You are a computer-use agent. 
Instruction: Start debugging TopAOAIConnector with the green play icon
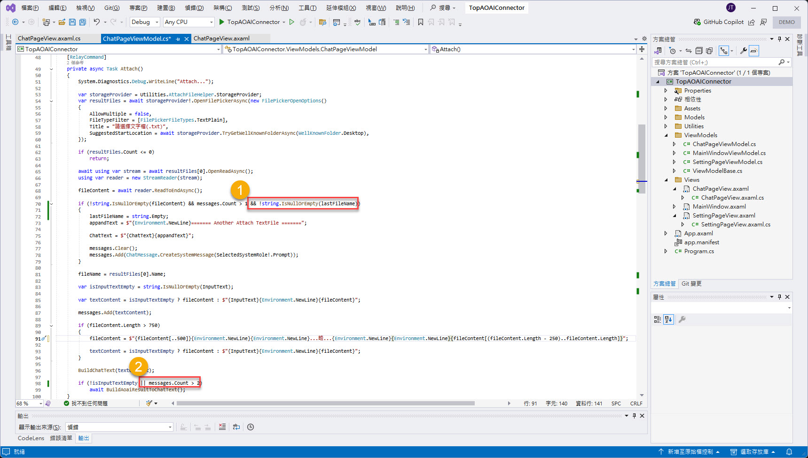(221, 22)
